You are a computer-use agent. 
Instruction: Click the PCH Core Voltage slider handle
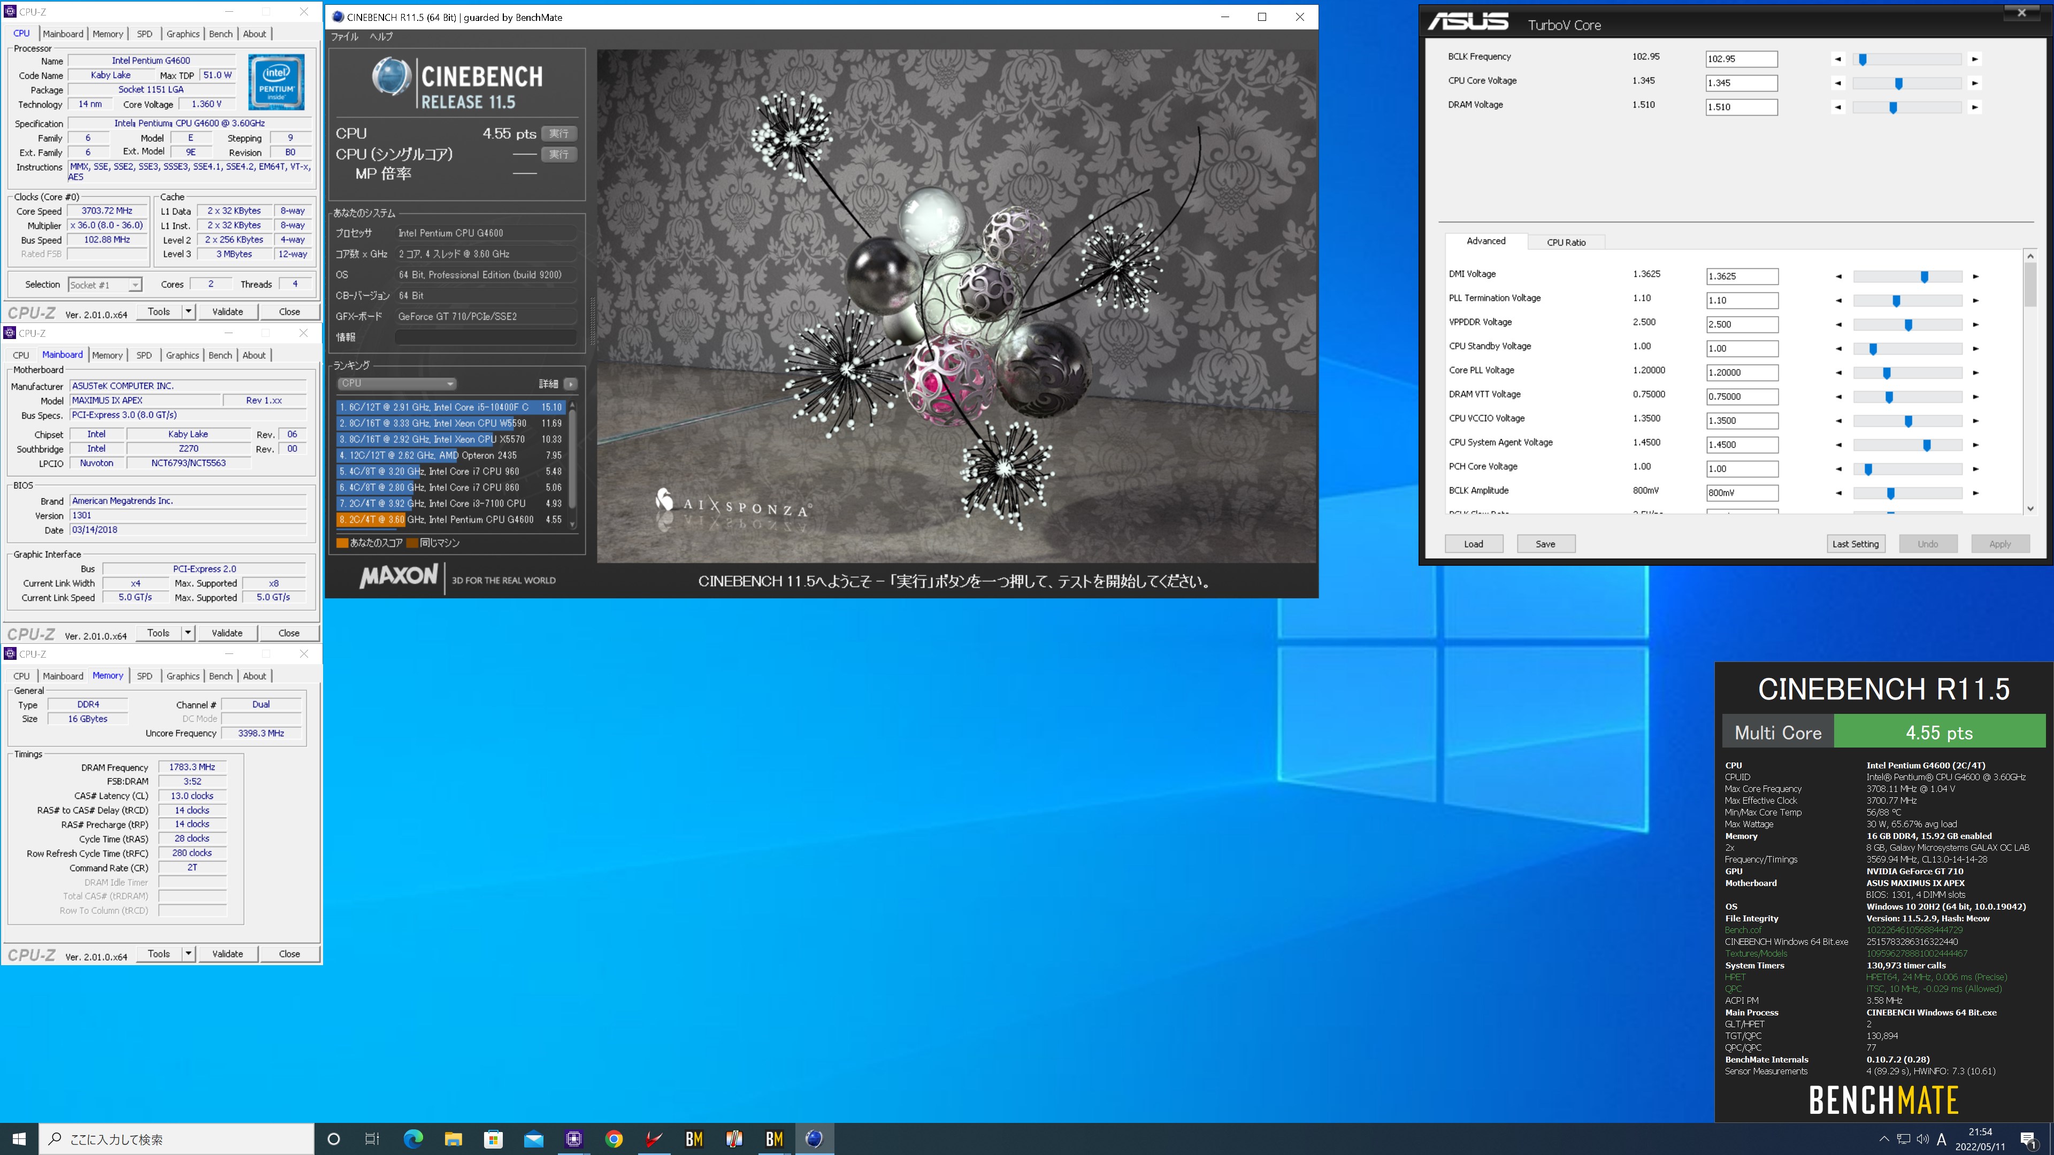point(1868,469)
